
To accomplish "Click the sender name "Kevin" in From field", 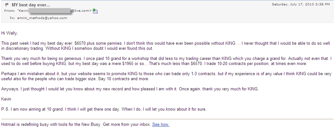I will [22, 11].
